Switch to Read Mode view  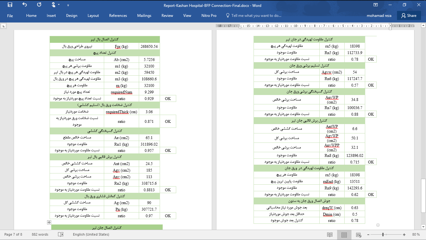tap(330, 235)
